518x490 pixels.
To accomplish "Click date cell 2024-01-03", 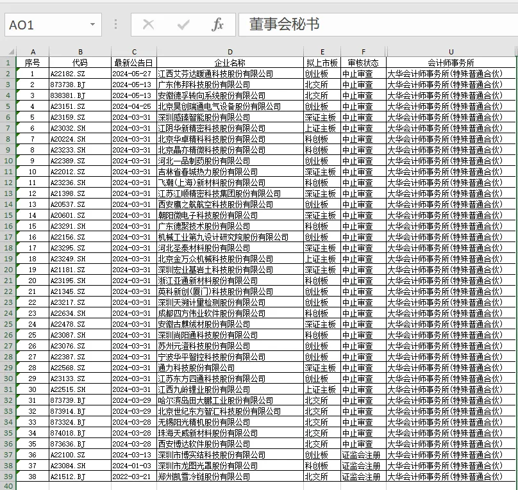I will (134, 466).
